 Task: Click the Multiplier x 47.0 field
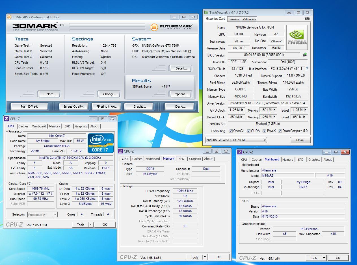click(x=40, y=194)
